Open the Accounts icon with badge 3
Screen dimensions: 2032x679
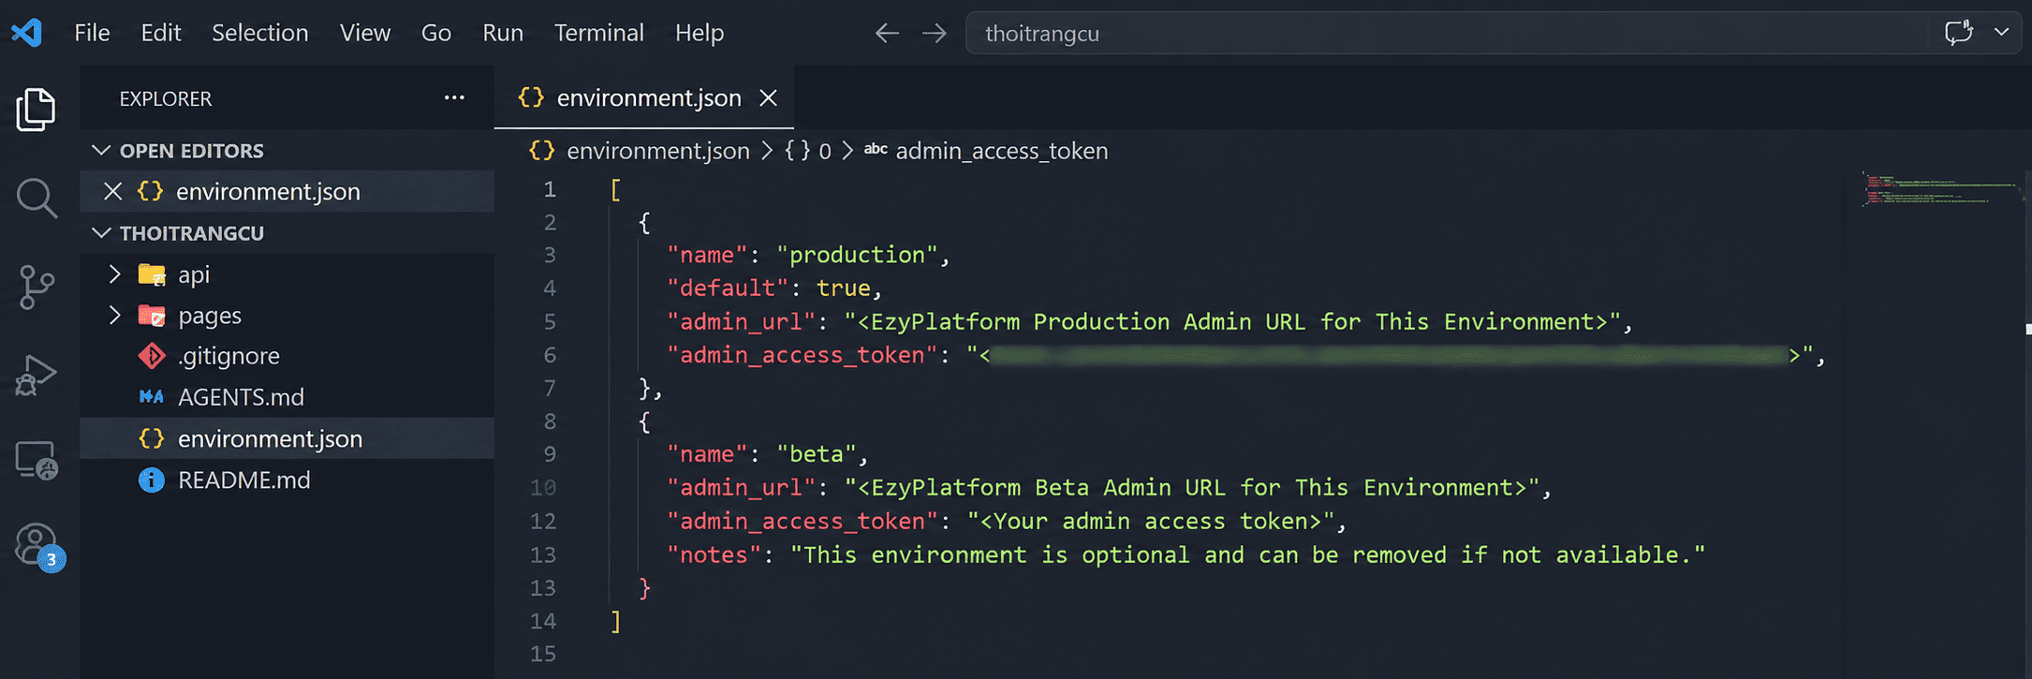pos(39,547)
